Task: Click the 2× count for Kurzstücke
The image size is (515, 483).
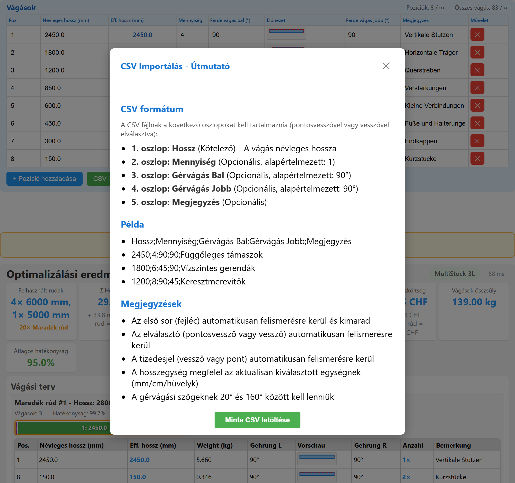Action: (x=406, y=477)
